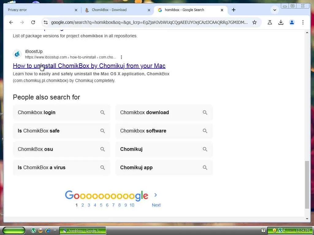The height and width of the screenshot is (235, 314).
Task: Close the ChomikBox - Download tab
Action: 149,10
